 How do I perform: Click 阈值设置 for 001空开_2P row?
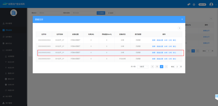pyautogui.click(x=160, y=59)
